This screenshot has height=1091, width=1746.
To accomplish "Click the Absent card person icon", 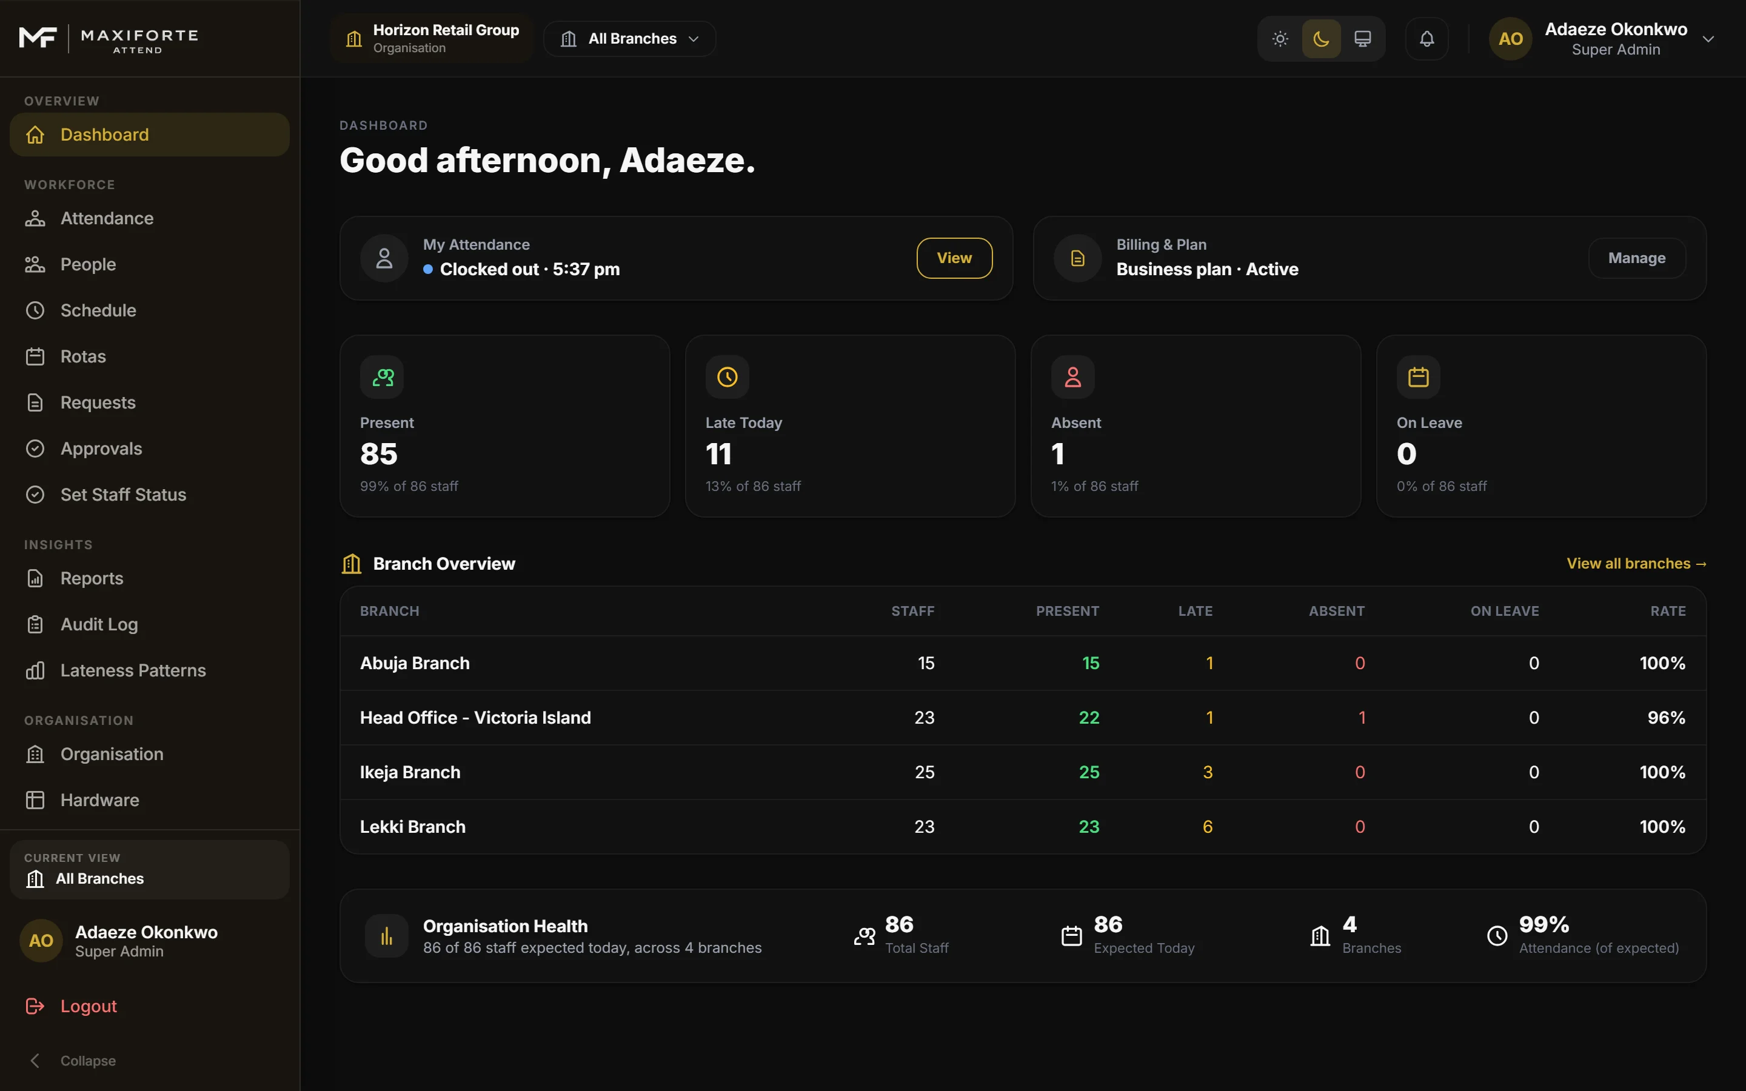I will click(1073, 376).
